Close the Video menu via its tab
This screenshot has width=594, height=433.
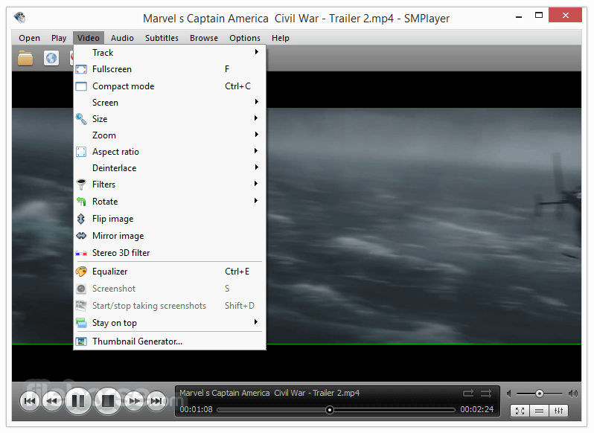[x=89, y=38]
